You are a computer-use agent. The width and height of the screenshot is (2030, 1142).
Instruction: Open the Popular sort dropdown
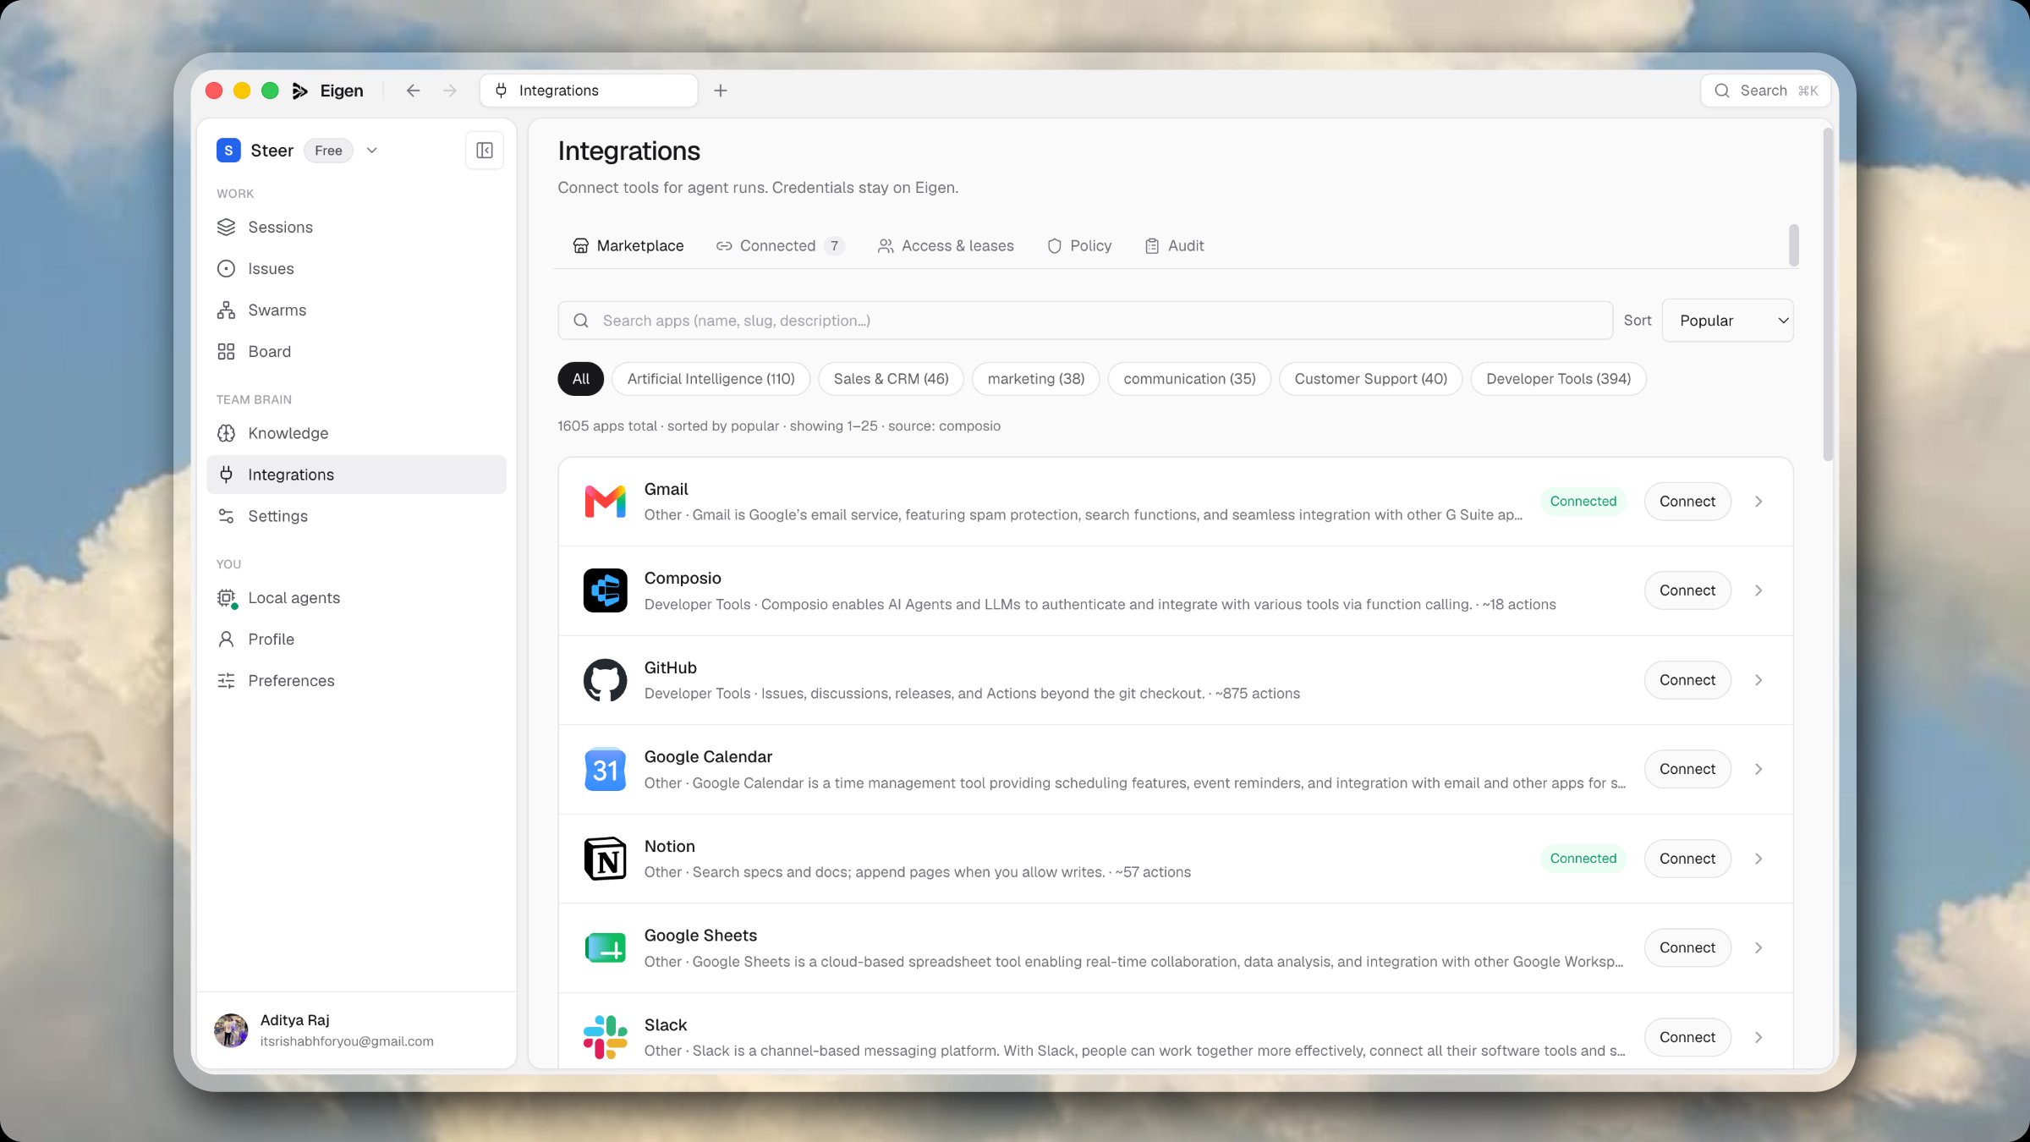click(1727, 321)
